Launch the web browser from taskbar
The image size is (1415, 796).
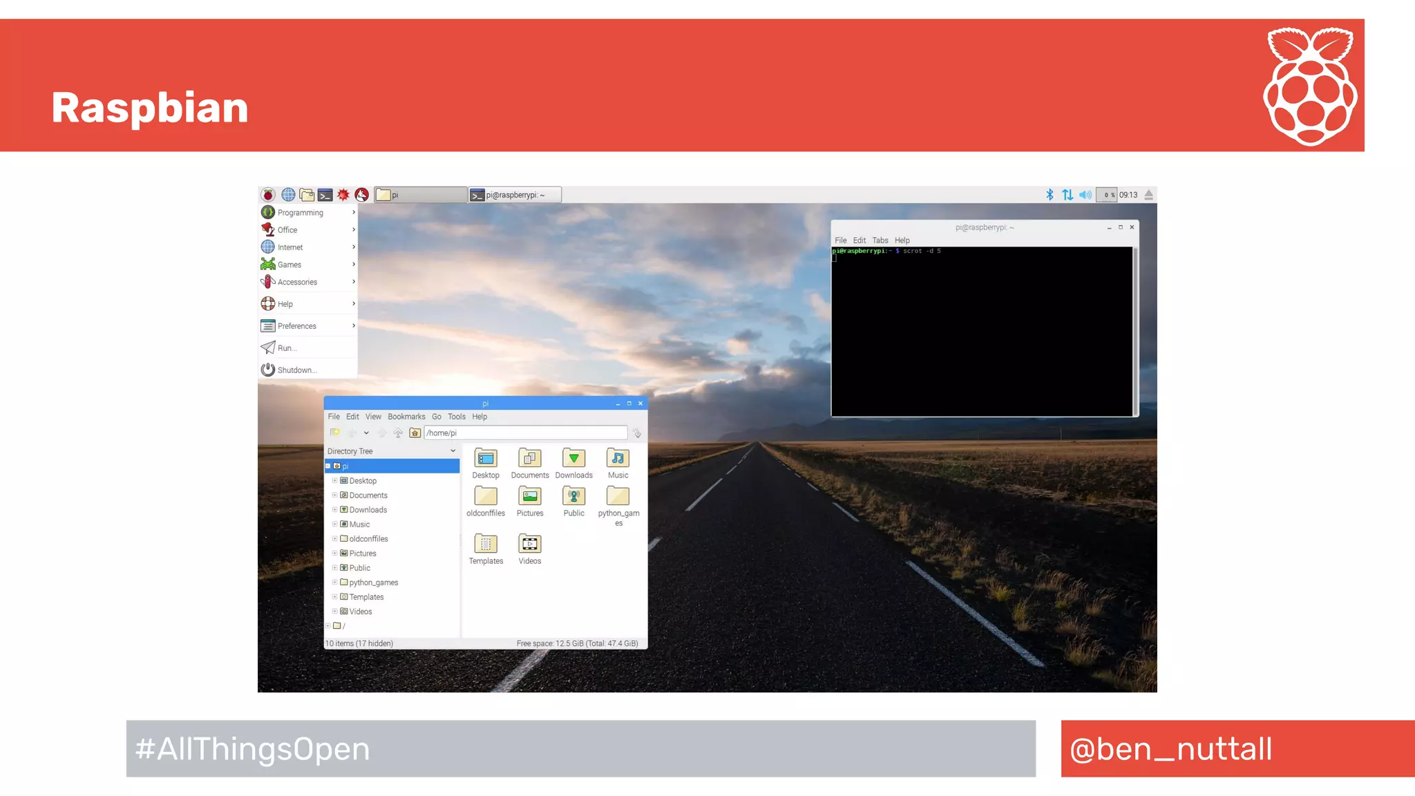pos(288,195)
